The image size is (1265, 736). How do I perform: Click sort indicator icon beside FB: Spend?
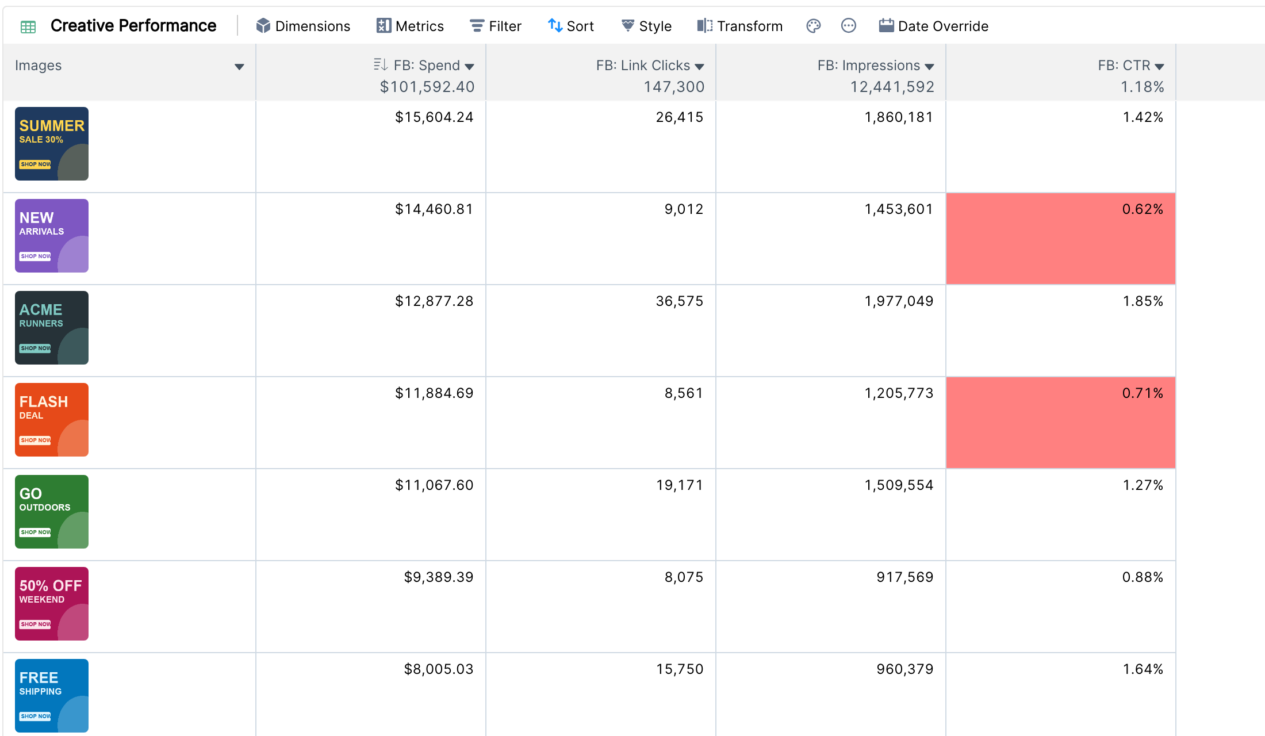pyautogui.click(x=380, y=64)
